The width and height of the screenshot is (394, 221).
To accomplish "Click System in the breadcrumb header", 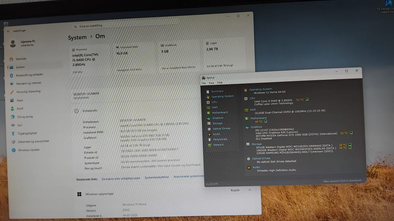I will (77, 38).
